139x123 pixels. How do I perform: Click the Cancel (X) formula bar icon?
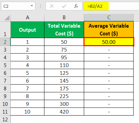point(52,6)
